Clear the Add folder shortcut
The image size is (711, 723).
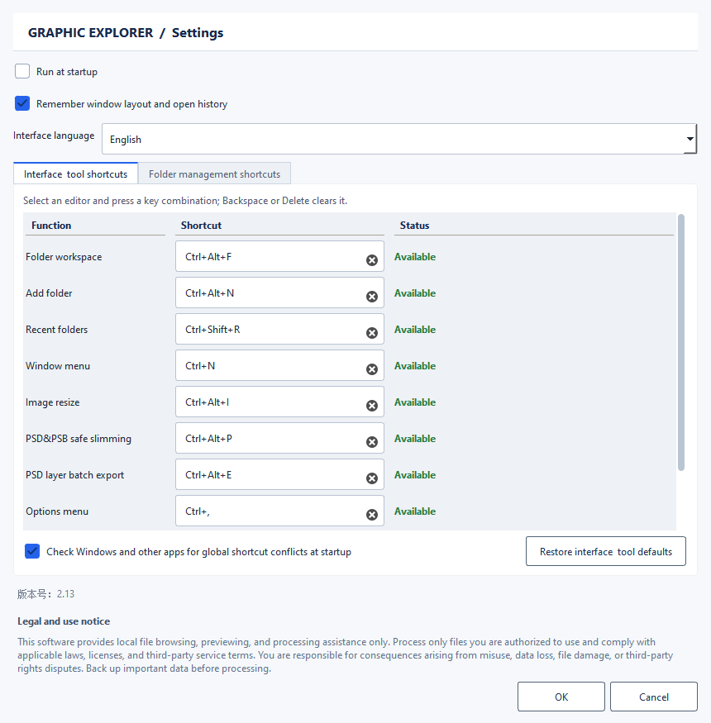(372, 297)
